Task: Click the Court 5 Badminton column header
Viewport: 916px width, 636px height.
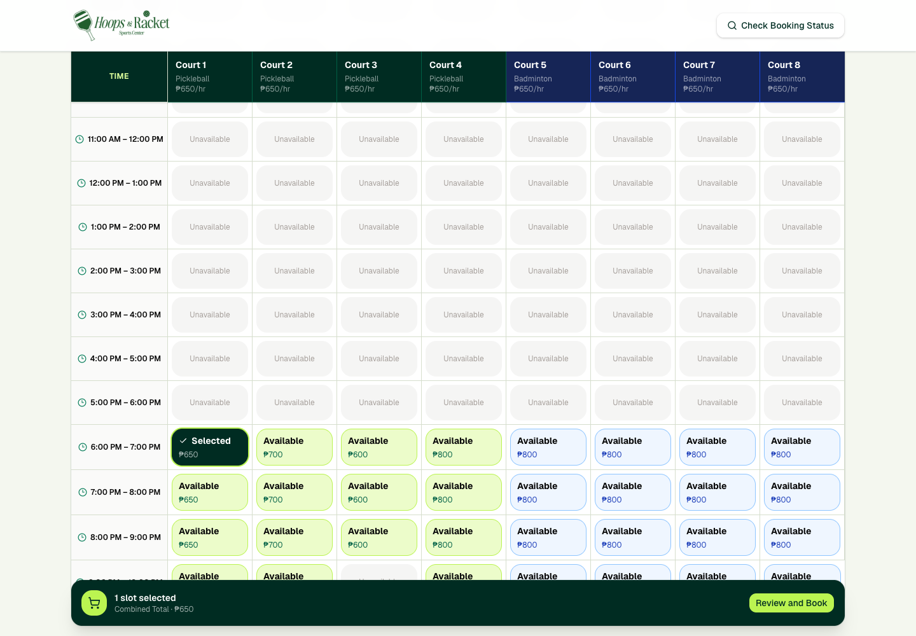Action: tap(548, 76)
